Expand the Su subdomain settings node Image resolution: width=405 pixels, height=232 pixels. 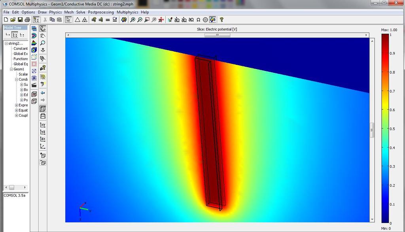coord(22,85)
